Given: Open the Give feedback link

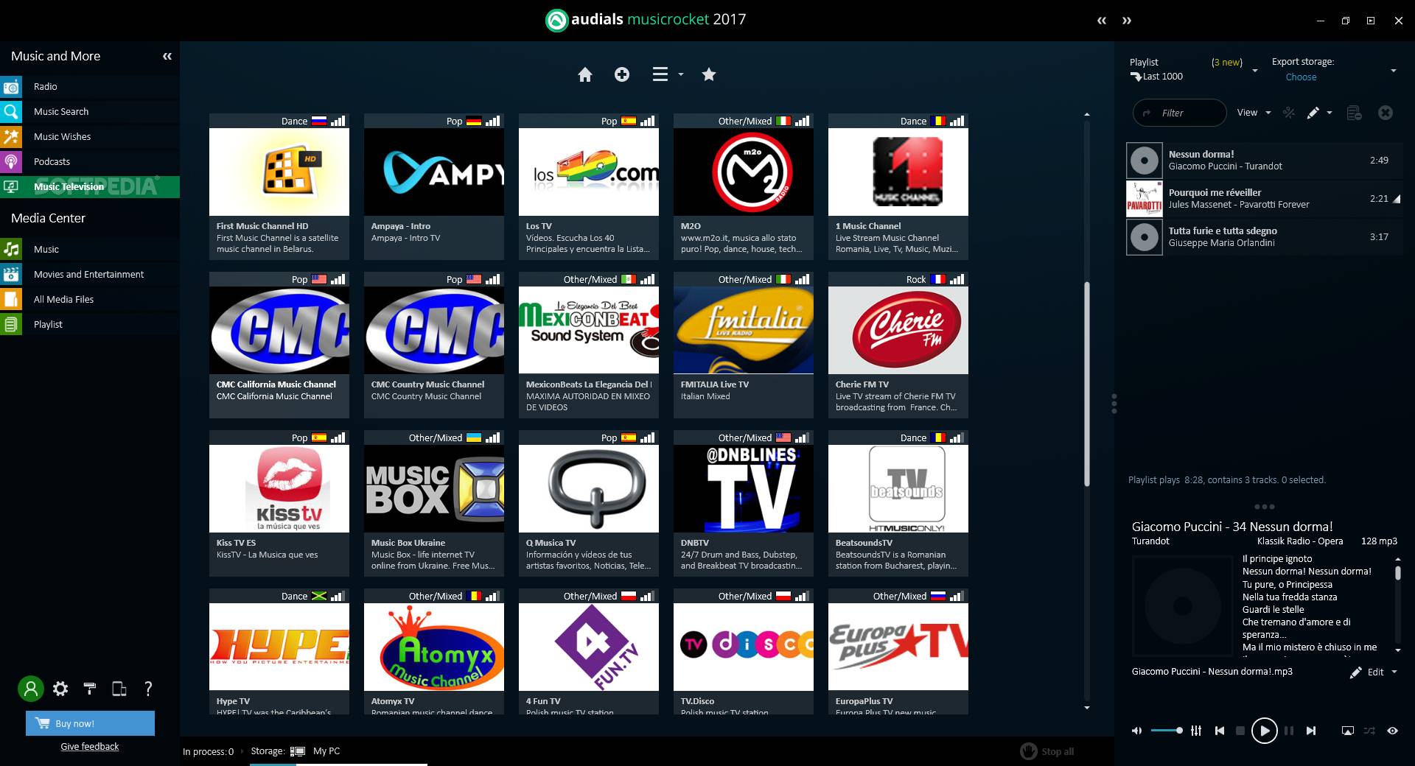Looking at the screenshot, I should [90, 746].
